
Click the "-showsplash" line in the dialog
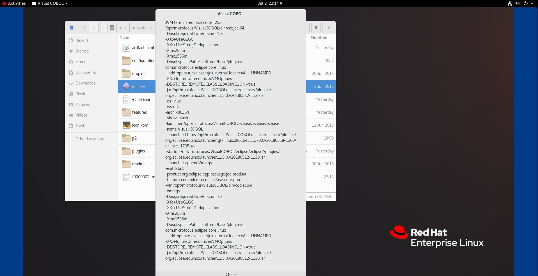(x=177, y=118)
